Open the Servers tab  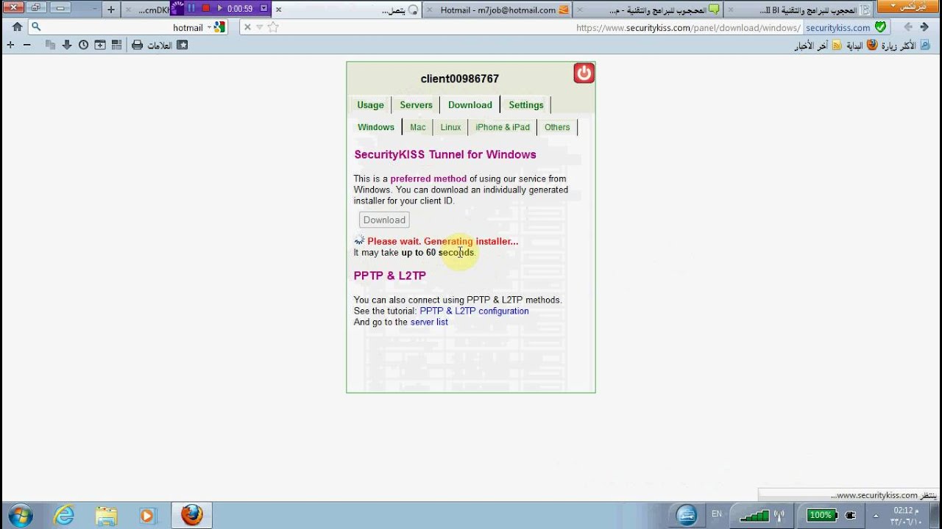(x=416, y=105)
